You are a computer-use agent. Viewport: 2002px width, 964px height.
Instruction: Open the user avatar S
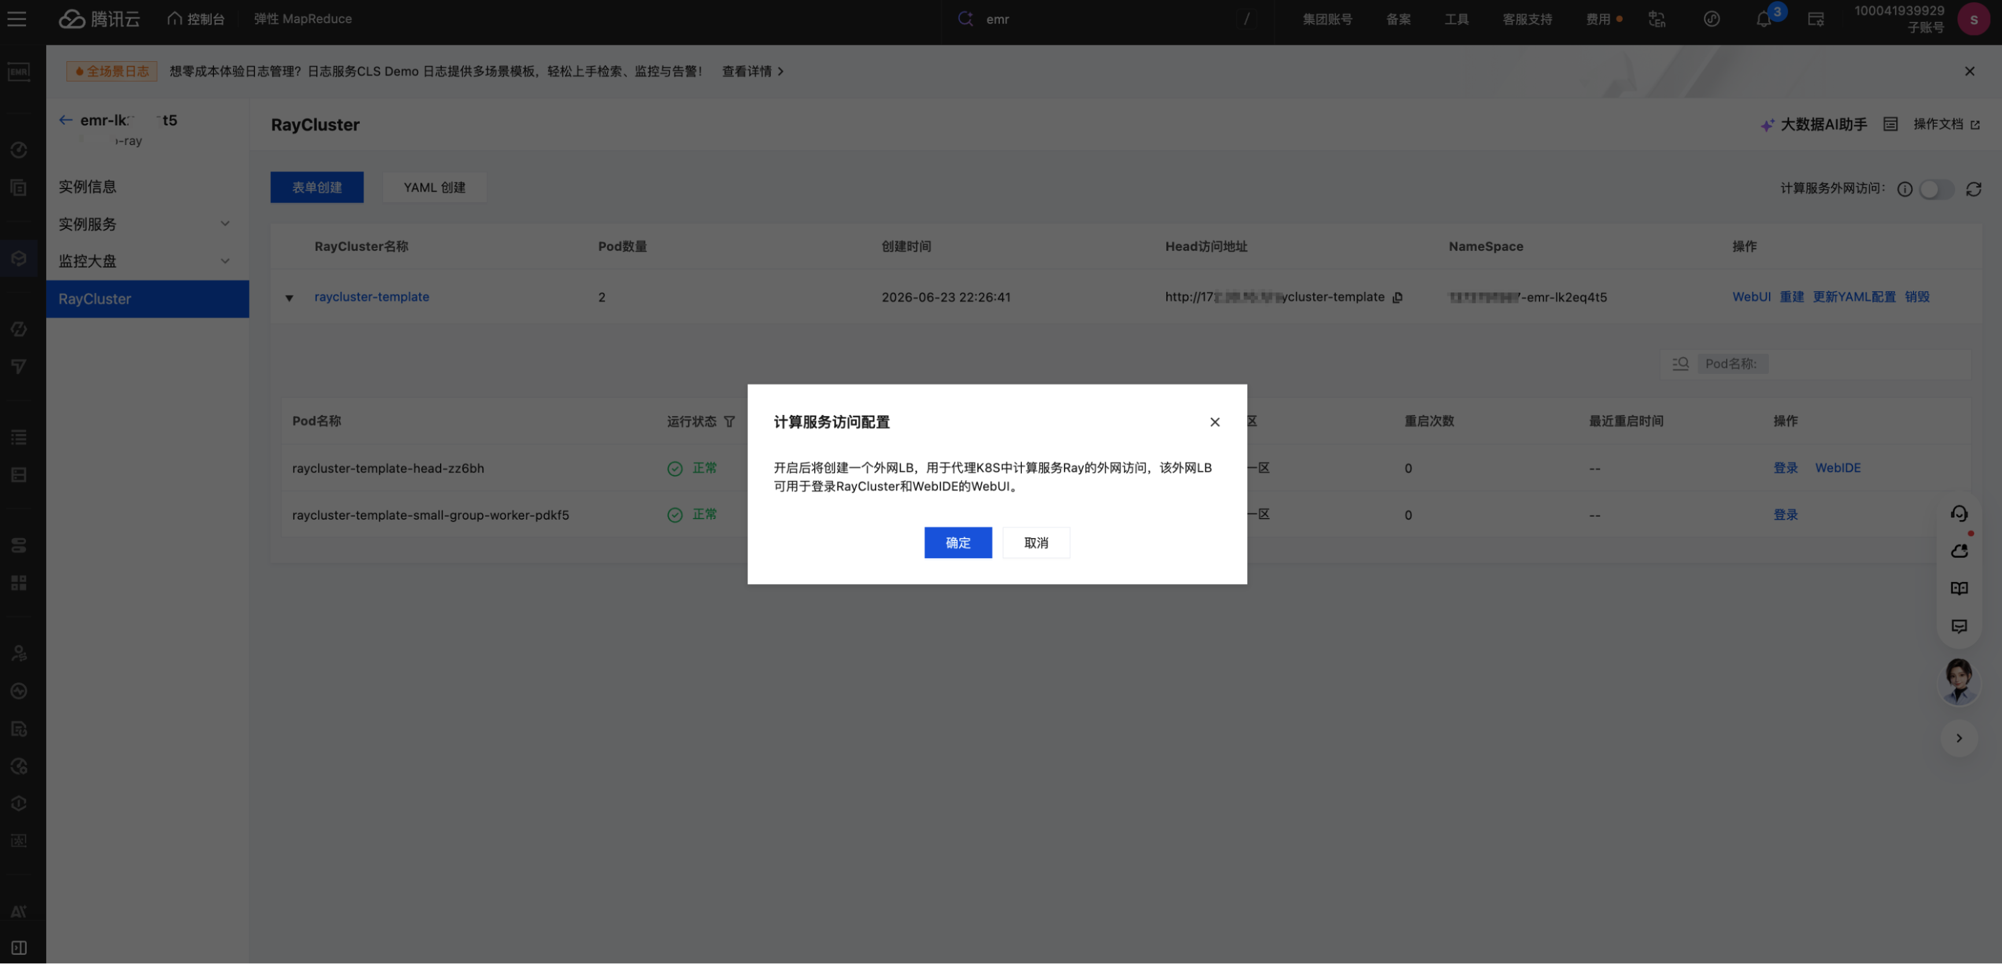coord(1974,18)
